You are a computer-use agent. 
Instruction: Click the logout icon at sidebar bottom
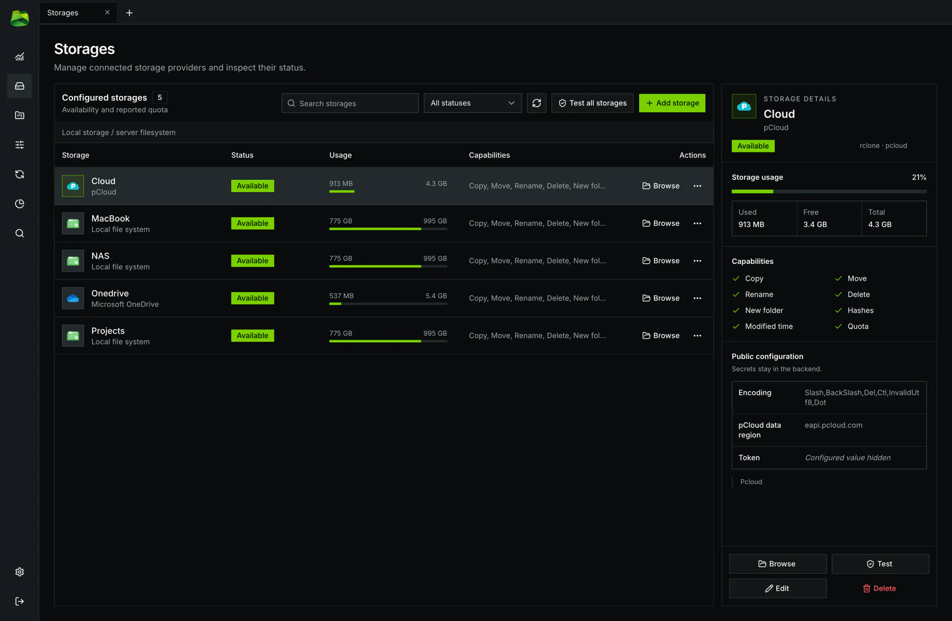19,601
